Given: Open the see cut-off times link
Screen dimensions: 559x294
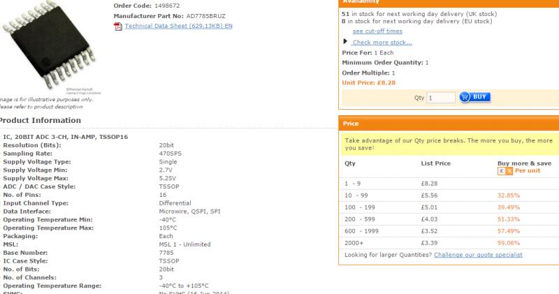Looking at the screenshot, I should [x=377, y=31].
